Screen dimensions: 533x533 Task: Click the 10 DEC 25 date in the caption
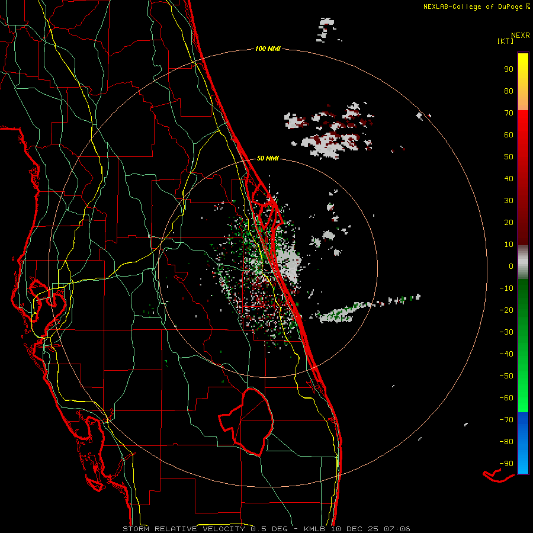pos(355,529)
